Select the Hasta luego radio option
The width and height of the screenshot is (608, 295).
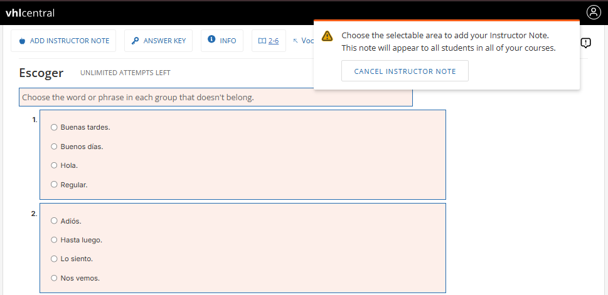click(54, 240)
